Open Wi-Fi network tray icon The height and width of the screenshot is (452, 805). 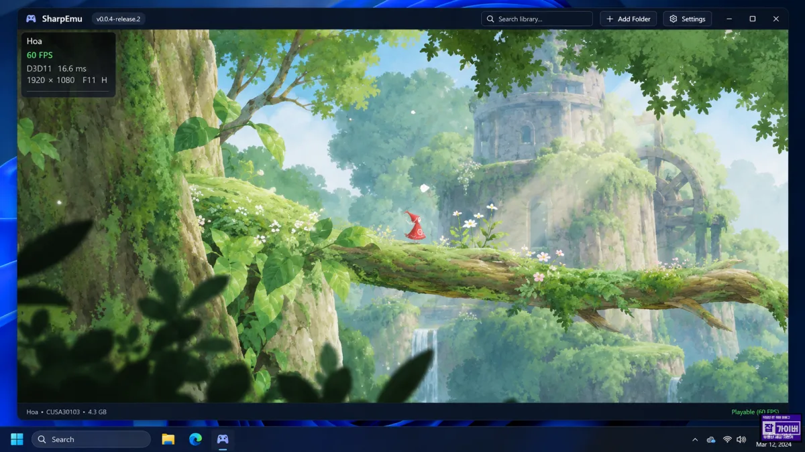[727, 440]
